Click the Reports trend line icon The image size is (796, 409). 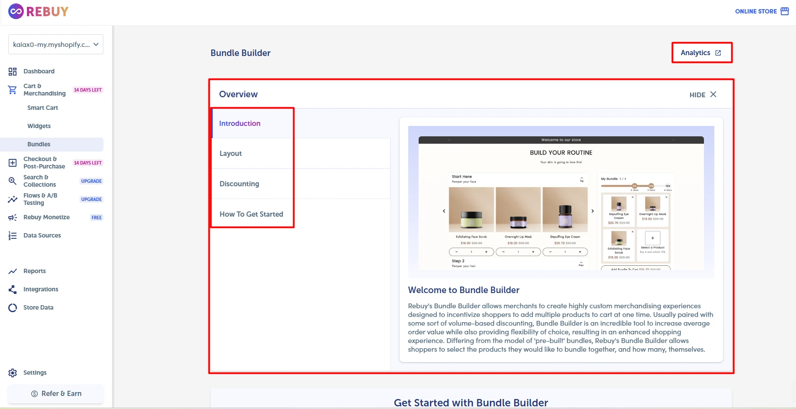[x=13, y=271]
